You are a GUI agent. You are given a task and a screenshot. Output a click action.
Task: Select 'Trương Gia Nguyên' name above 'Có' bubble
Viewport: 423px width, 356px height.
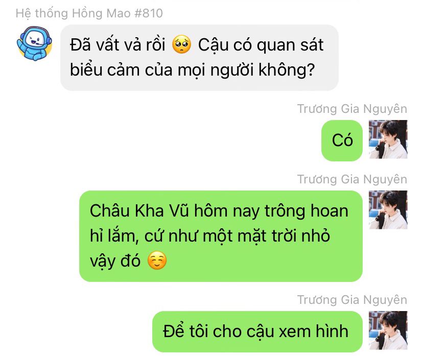tap(352, 109)
